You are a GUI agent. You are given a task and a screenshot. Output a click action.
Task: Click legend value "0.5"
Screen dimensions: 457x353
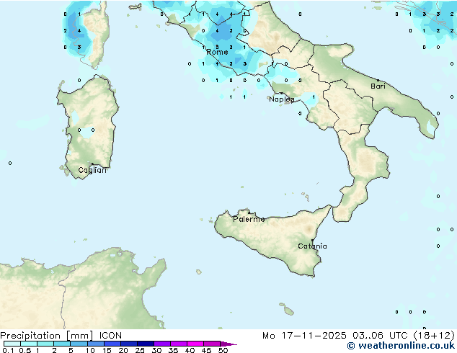pyautogui.click(x=25, y=350)
